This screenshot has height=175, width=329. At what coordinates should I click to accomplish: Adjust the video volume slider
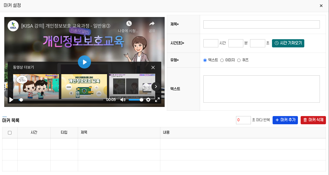click(x=136, y=100)
